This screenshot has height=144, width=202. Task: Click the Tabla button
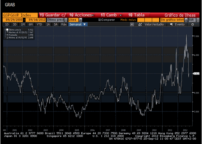136,15
